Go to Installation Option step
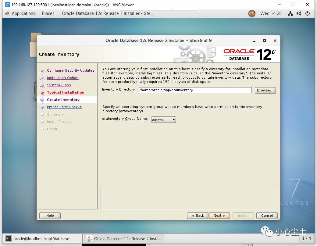 62,78
